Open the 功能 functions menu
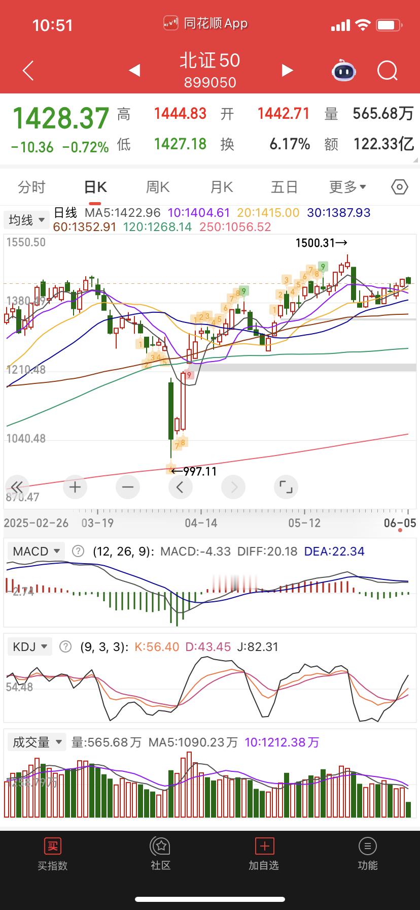 368,855
